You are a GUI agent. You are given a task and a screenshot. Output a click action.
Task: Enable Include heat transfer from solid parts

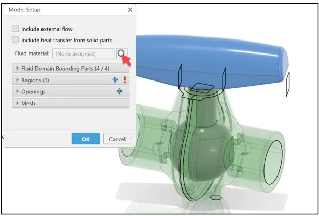pos(15,40)
